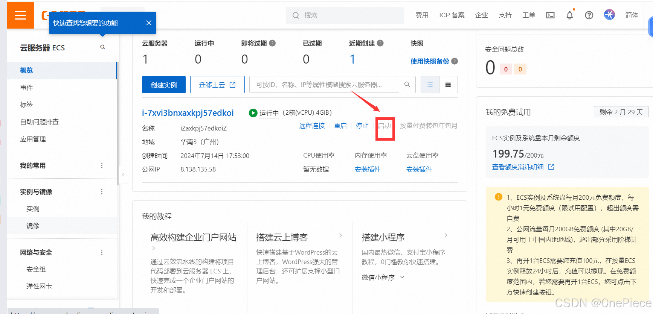
Task: Open 高效构建企业门户网站 tutorial arrow
Action: point(154,248)
